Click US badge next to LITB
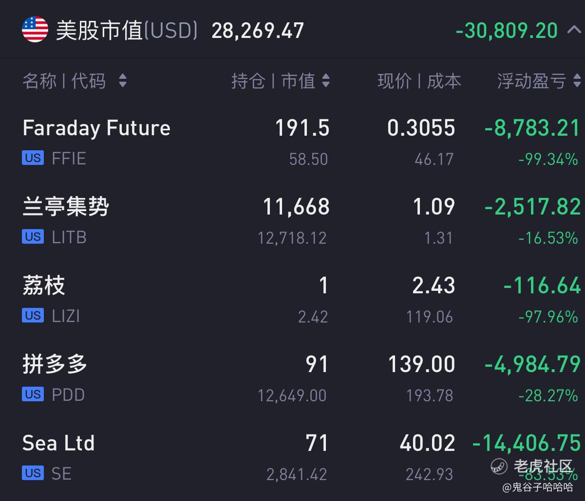This screenshot has width=585, height=501. click(x=33, y=237)
